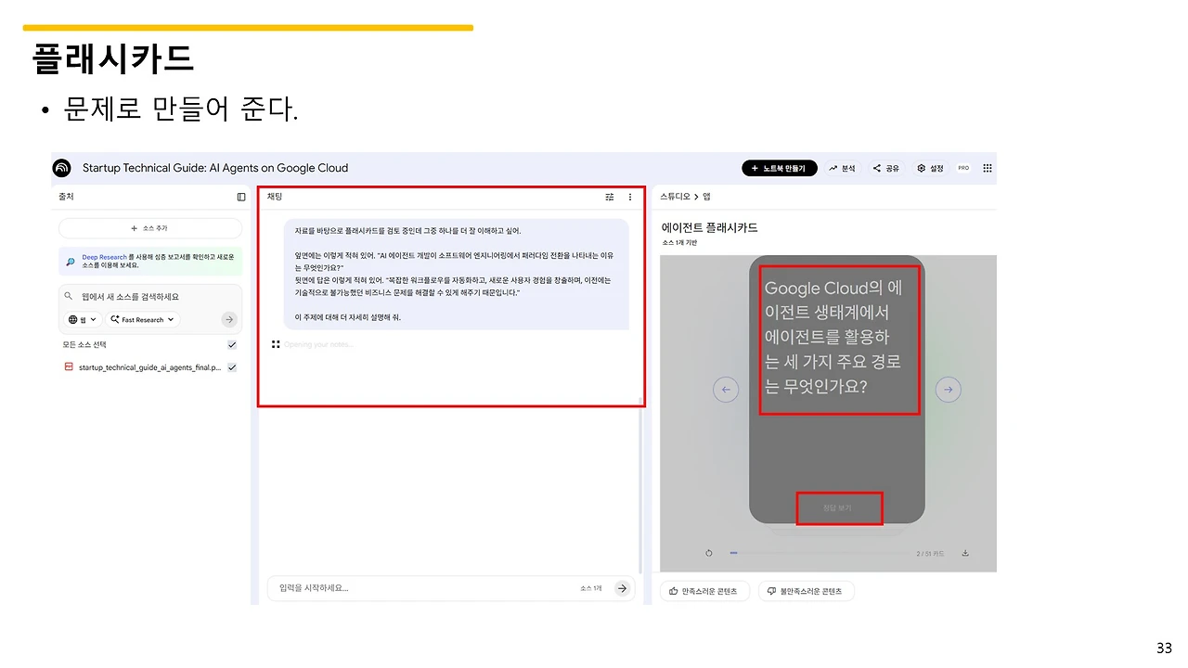Uncheck the startup_technical_guide source checkbox

pos(232,367)
